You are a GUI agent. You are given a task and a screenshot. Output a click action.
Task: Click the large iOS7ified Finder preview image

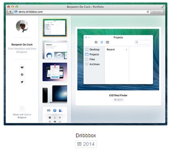pyautogui.click(x=118, y=59)
